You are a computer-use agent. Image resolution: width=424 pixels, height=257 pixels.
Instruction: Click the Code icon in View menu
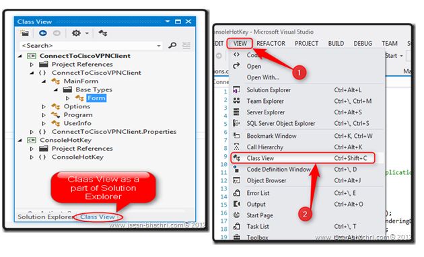(236, 54)
